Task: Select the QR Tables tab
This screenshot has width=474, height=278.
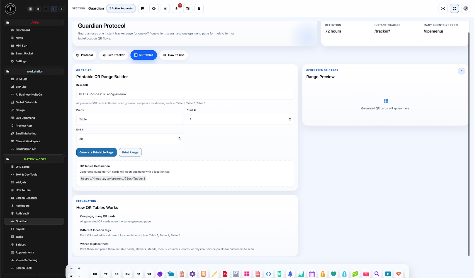Action: tap(144, 55)
